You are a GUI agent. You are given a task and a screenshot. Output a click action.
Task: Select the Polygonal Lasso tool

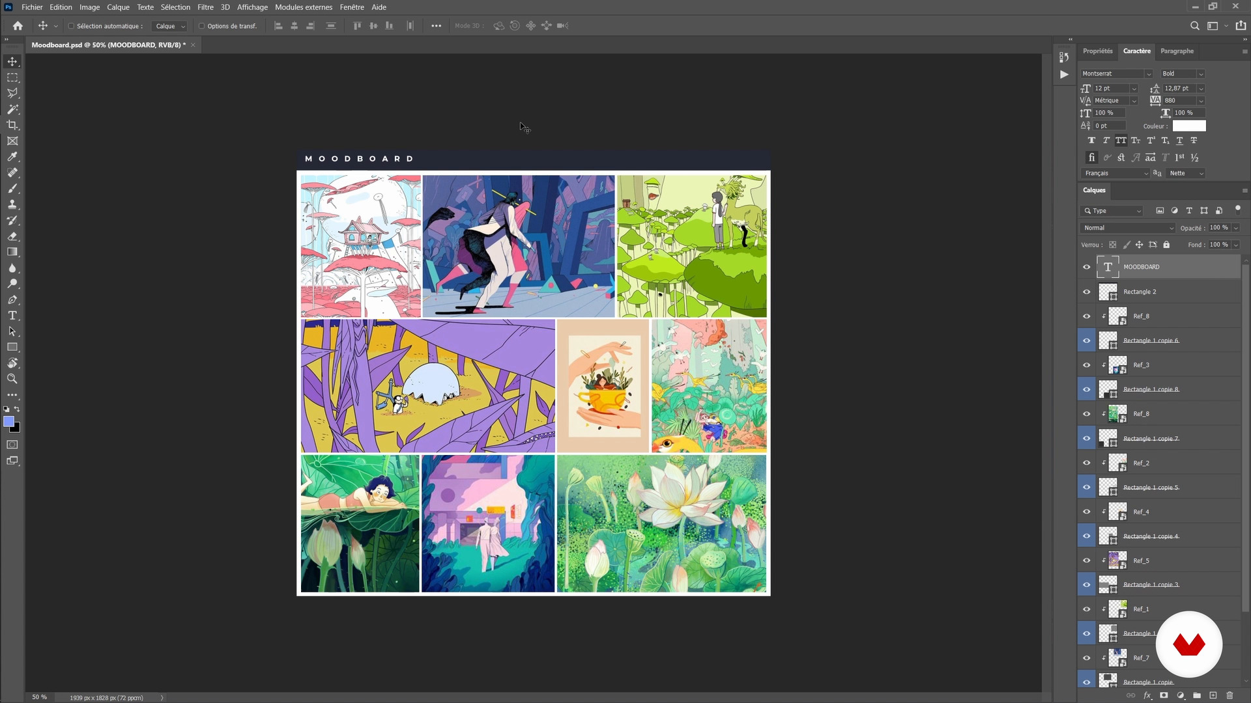[12, 93]
